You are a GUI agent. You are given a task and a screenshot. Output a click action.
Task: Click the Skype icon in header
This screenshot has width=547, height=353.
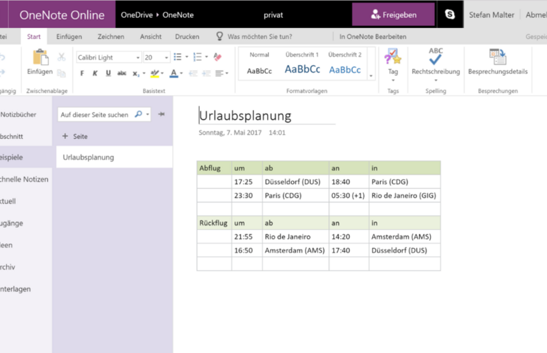(x=450, y=14)
